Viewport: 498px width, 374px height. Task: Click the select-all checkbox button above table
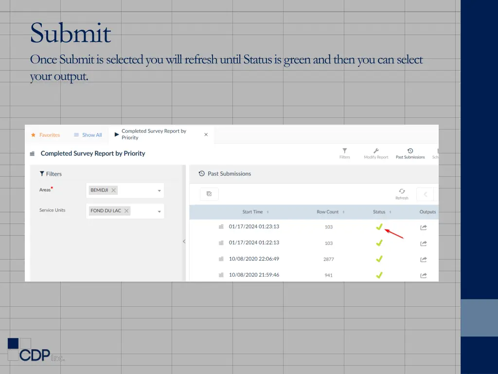tap(209, 194)
